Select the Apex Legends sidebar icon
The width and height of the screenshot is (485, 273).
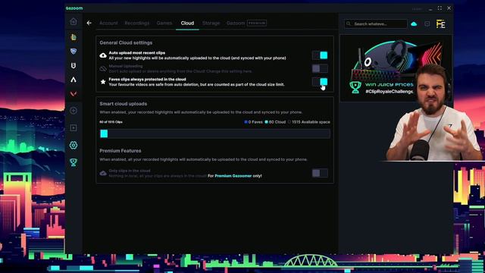(74, 80)
